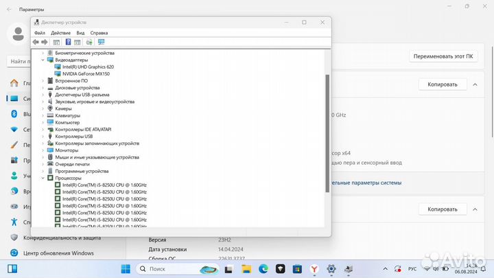Click the network Wi-Fi icon in Settings sidebar

[x=14, y=129]
